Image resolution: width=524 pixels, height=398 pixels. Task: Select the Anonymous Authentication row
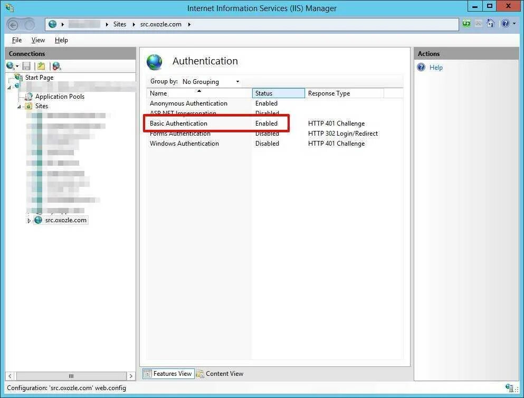click(275, 103)
